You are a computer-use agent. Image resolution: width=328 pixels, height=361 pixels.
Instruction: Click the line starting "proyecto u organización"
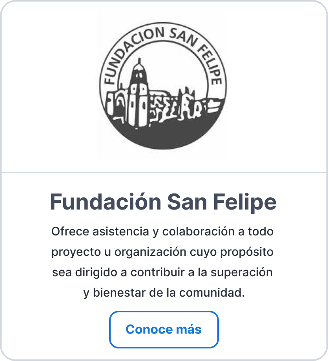click(162, 252)
